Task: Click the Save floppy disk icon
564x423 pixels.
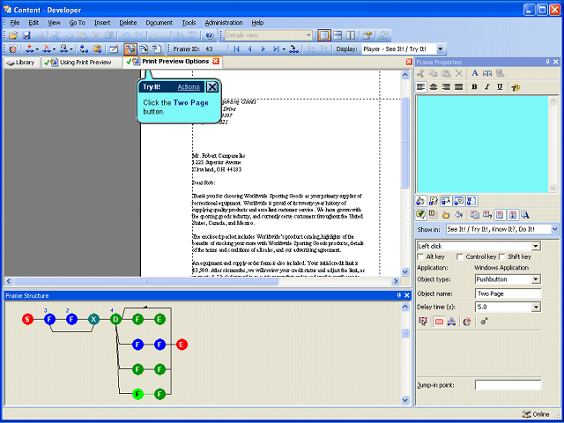Action: pos(26,35)
